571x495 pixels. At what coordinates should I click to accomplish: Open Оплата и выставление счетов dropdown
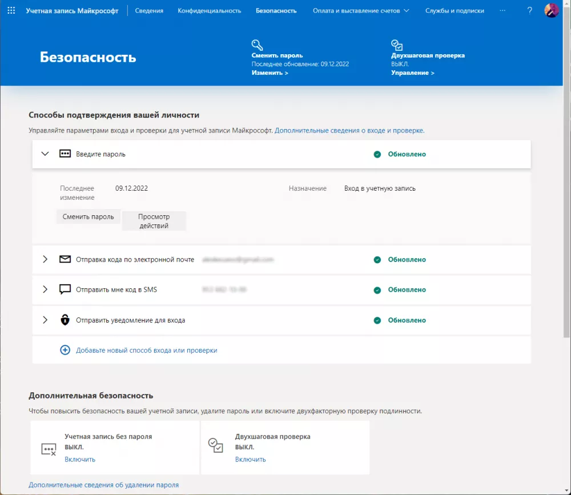pos(361,10)
